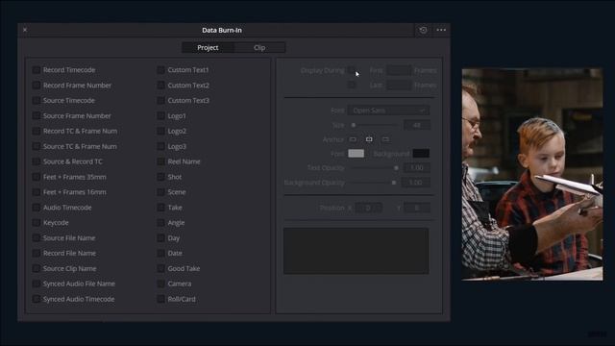Tick the Date checkbox

click(x=160, y=254)
